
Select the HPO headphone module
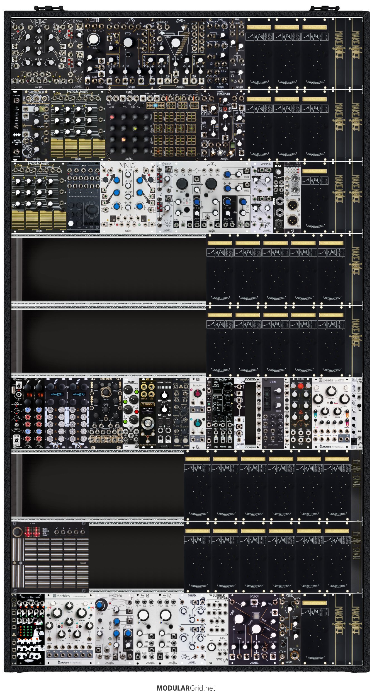[x=359, y=413]
